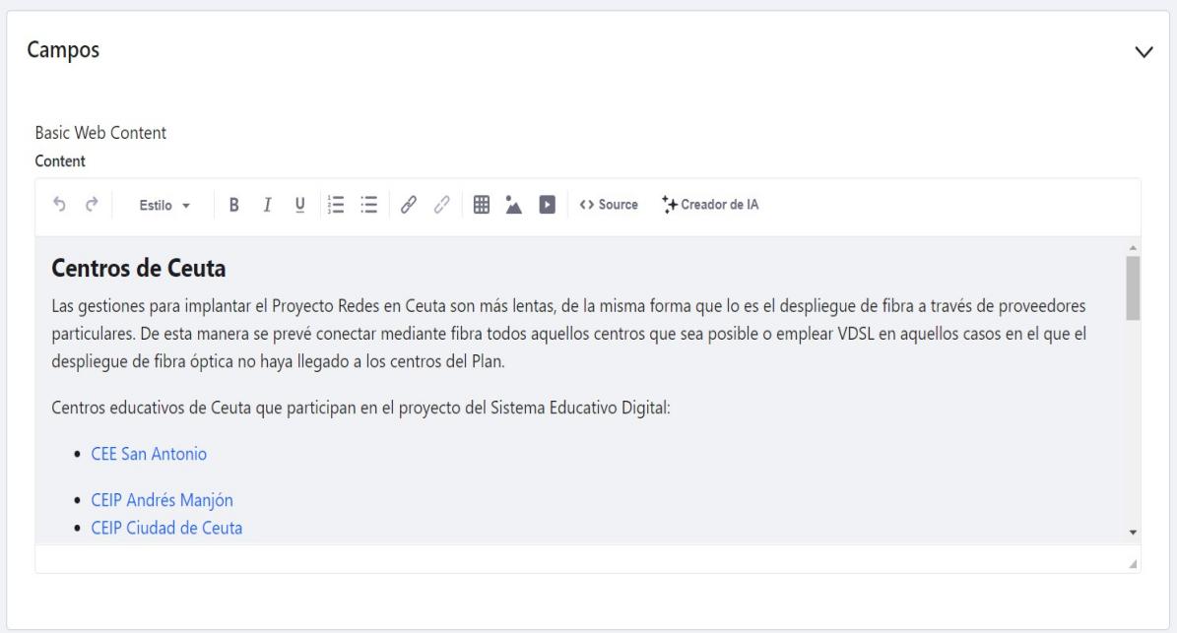This screenshot has height=633, width=1177.
Task: Click paragraph starting 'Las gestiones para implantar'
Action: (569, 333)
